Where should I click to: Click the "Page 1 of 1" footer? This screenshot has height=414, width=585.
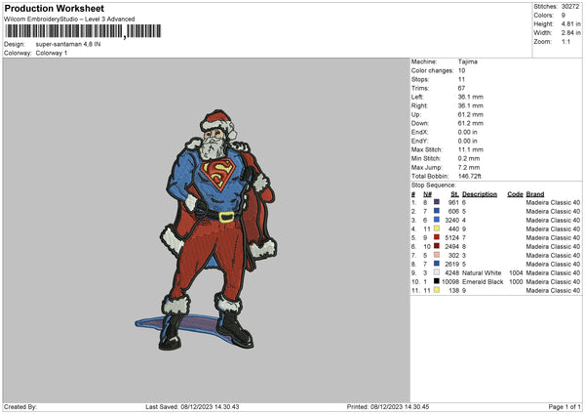(x=565, y=406)
